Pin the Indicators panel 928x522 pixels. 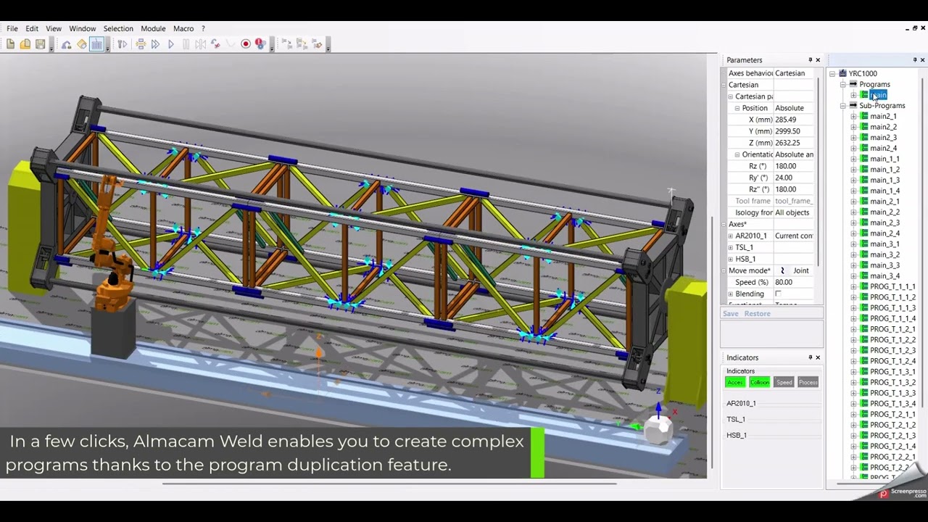click(811, 357)
